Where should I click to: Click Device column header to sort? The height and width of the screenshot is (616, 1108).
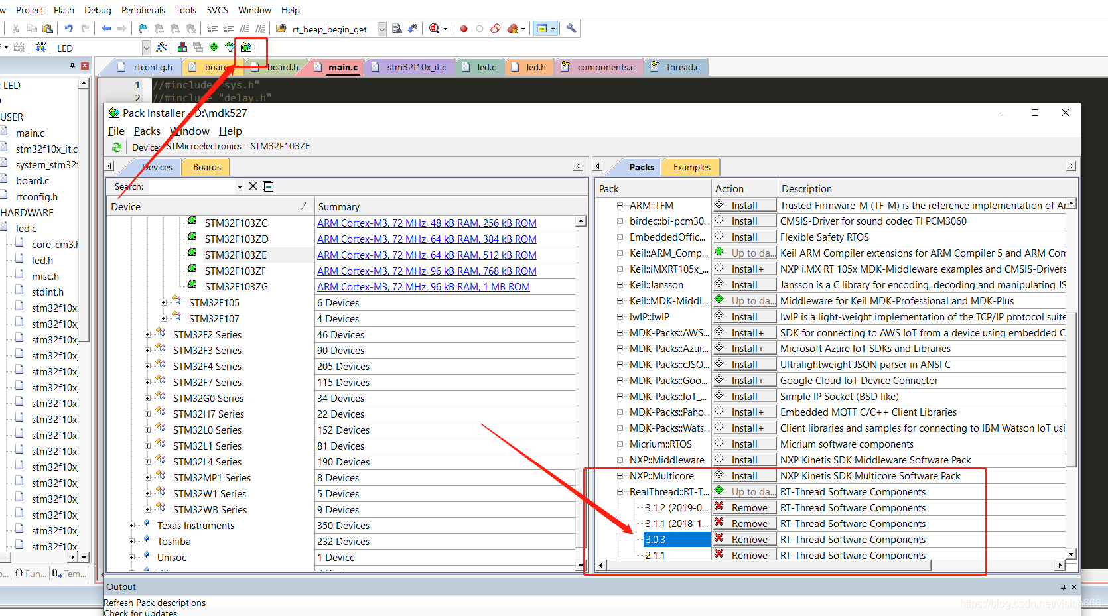point(210,207)
